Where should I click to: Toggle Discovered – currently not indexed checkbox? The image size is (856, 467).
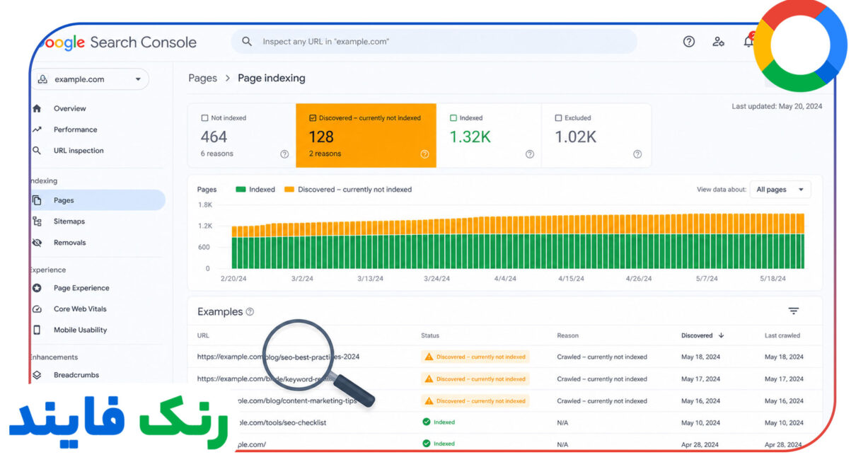coord(313,118)
